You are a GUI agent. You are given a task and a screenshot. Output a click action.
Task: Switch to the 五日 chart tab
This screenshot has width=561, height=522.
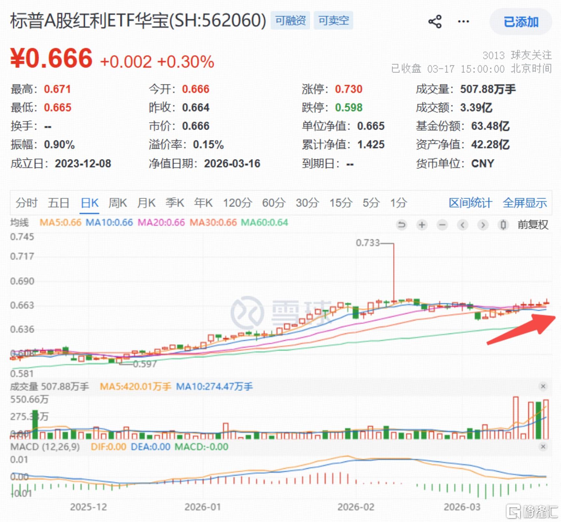tap(59, 203)
